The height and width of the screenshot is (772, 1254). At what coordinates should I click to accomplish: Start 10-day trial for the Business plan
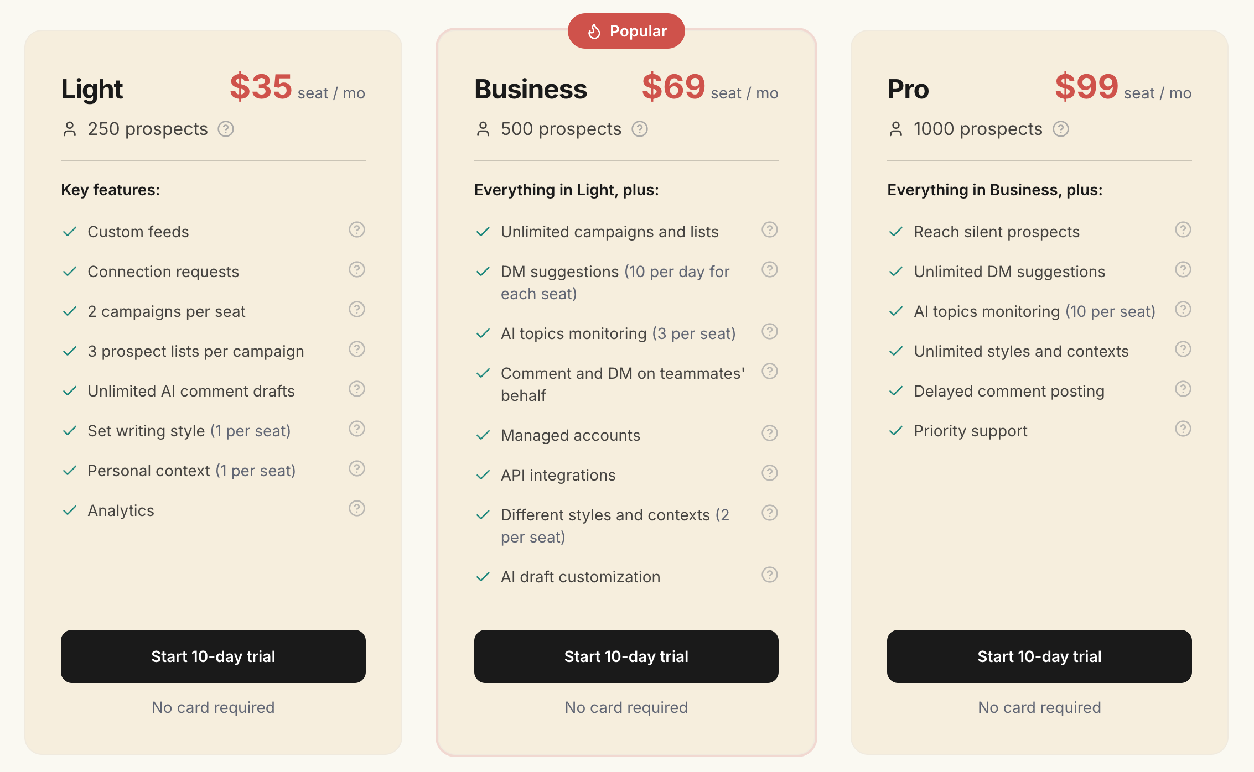(626, 656)
